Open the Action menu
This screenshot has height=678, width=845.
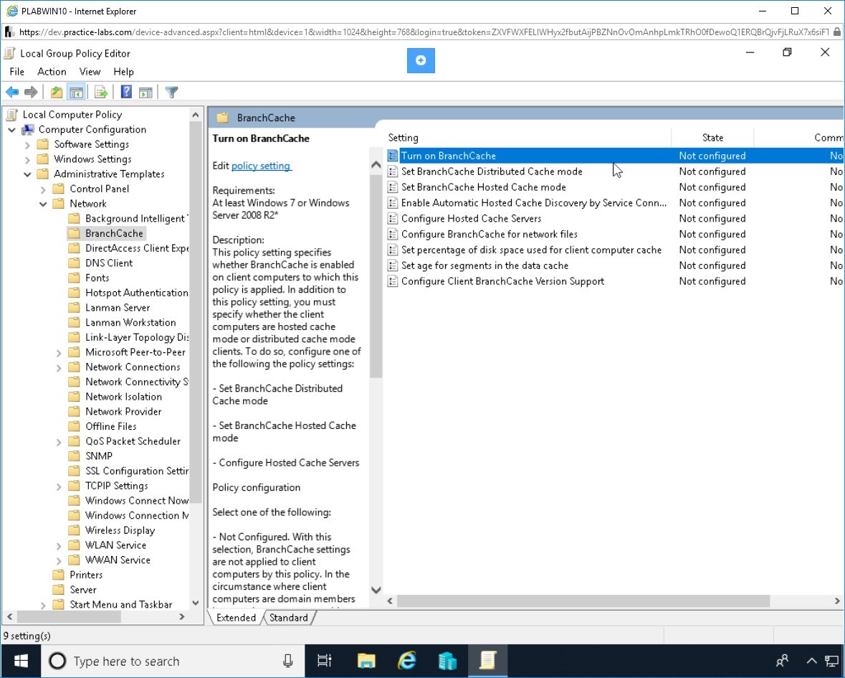coord(52,72)
